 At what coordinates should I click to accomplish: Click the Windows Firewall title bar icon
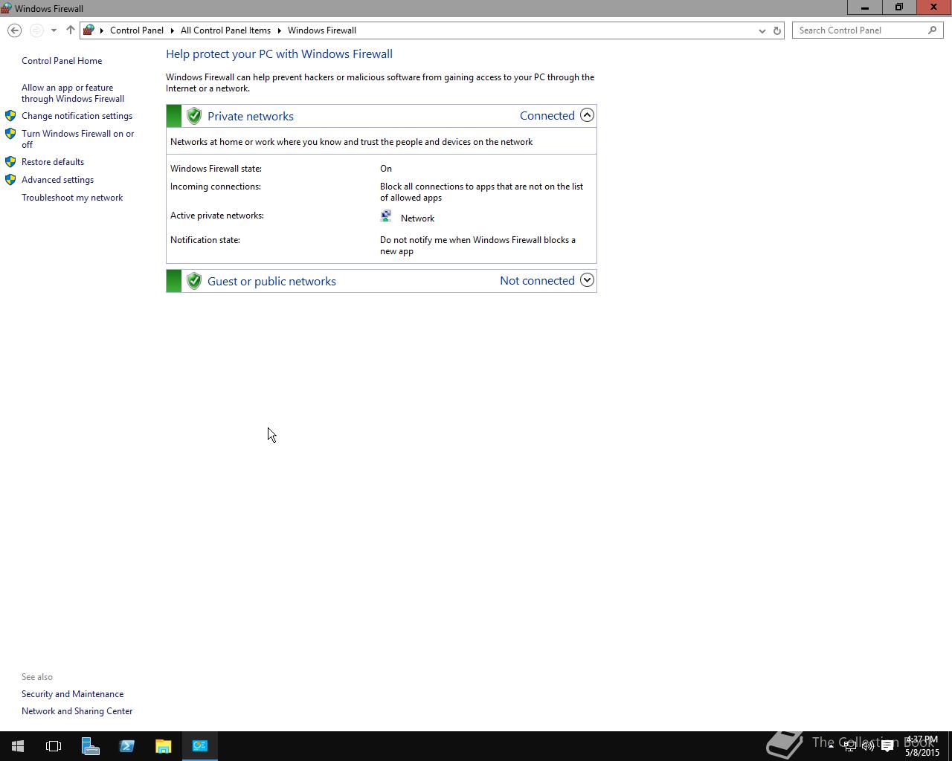(6, 8)
